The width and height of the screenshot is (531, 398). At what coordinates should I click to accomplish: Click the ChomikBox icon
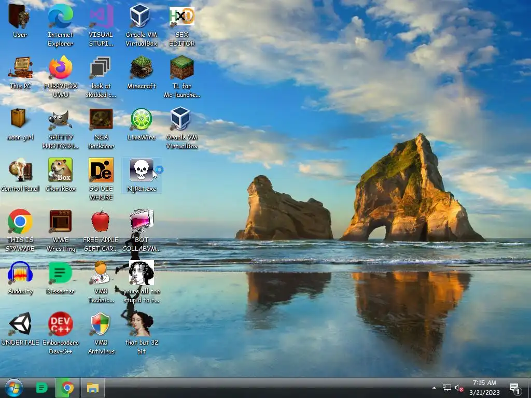pyautogui.click(x=60, y=170)
